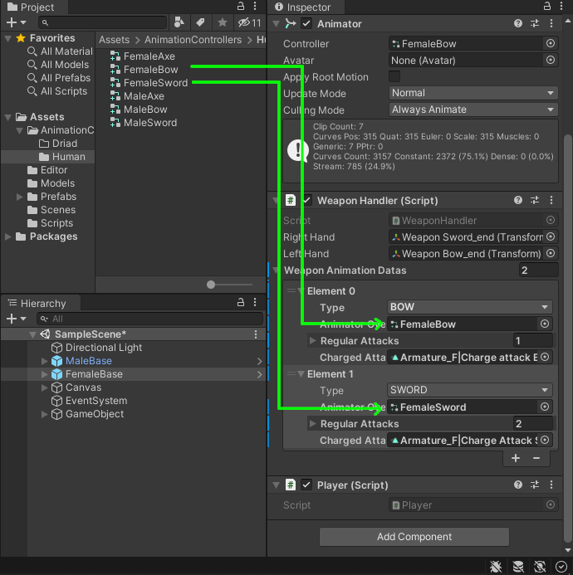573x575 pixels.
Task: Click the favorites star icon in Project toolbar
Action: (222, 22)
